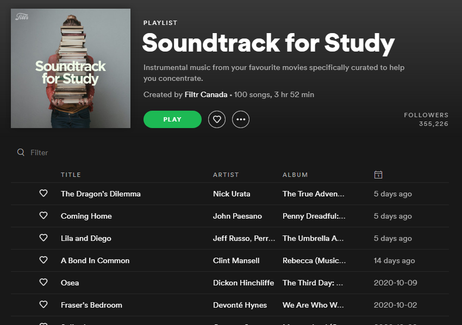Image resolution: width=462 pixels, height=325 pixels.
Task: Open the three-dot options menu for the playlist
Action: pos(241,119)
